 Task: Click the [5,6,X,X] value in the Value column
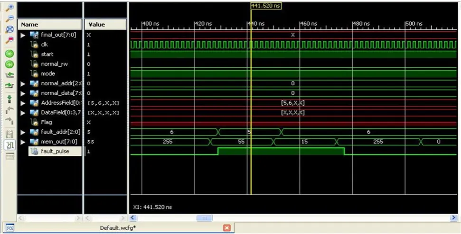click(x=103, y=103)
